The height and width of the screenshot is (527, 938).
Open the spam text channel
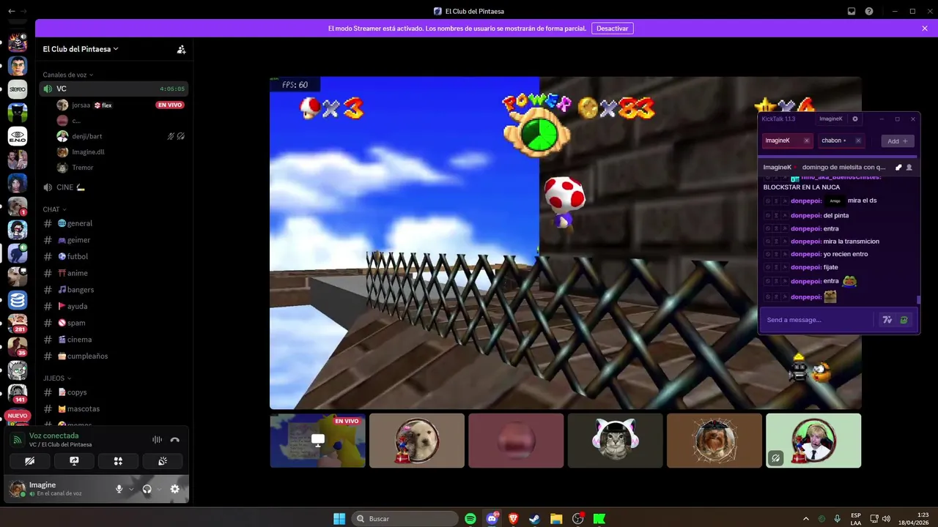114,323
